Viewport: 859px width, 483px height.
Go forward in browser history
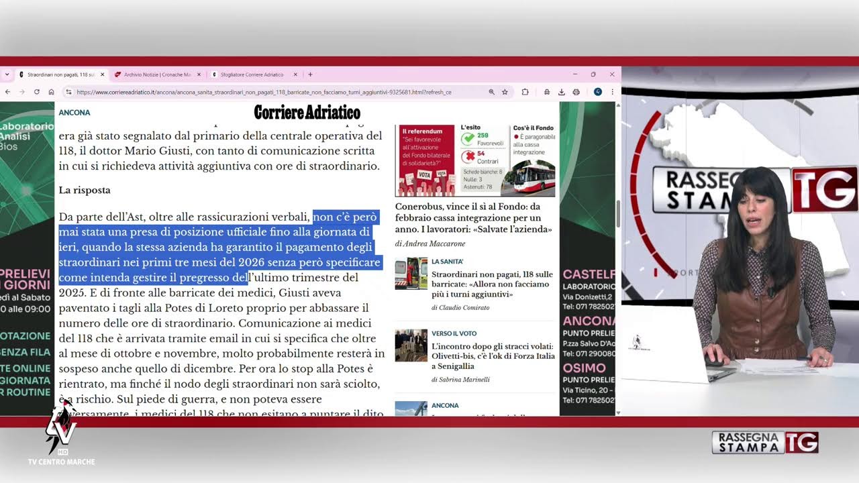(21, 92)
